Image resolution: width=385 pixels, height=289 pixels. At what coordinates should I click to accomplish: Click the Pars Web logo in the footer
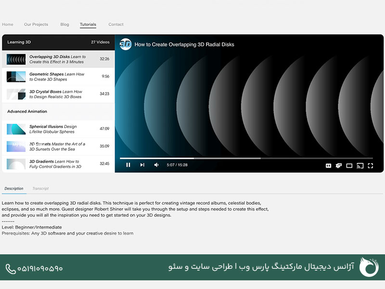click(x=369, y=267)
